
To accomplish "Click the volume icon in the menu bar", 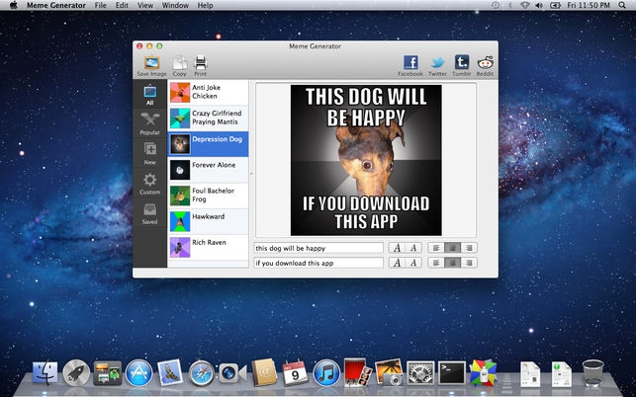I will [x=539, y=5].
